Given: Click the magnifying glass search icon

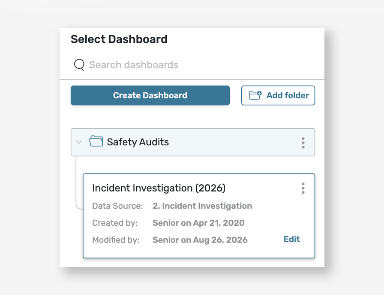Looking at the screenshot, I should pos(79,65).
